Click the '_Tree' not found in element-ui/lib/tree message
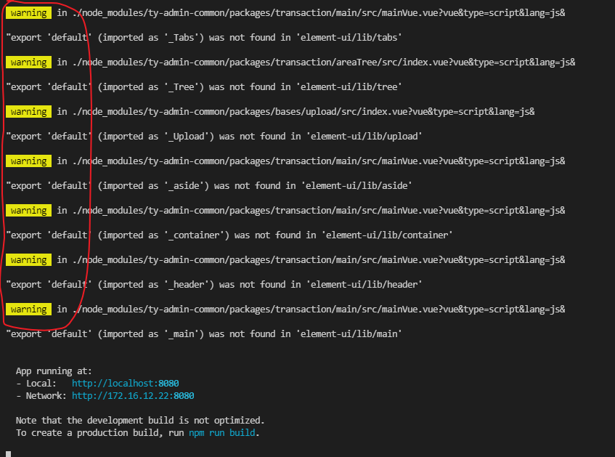615x457 pixels. click(x=204, y=87)
